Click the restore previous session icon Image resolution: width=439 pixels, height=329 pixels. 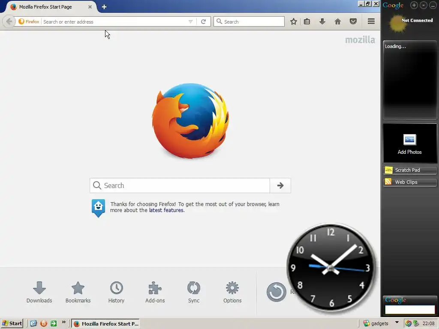pos(277,292)
